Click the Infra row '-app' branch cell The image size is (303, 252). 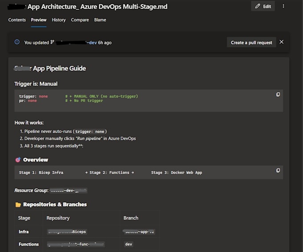tap(139, 232)
